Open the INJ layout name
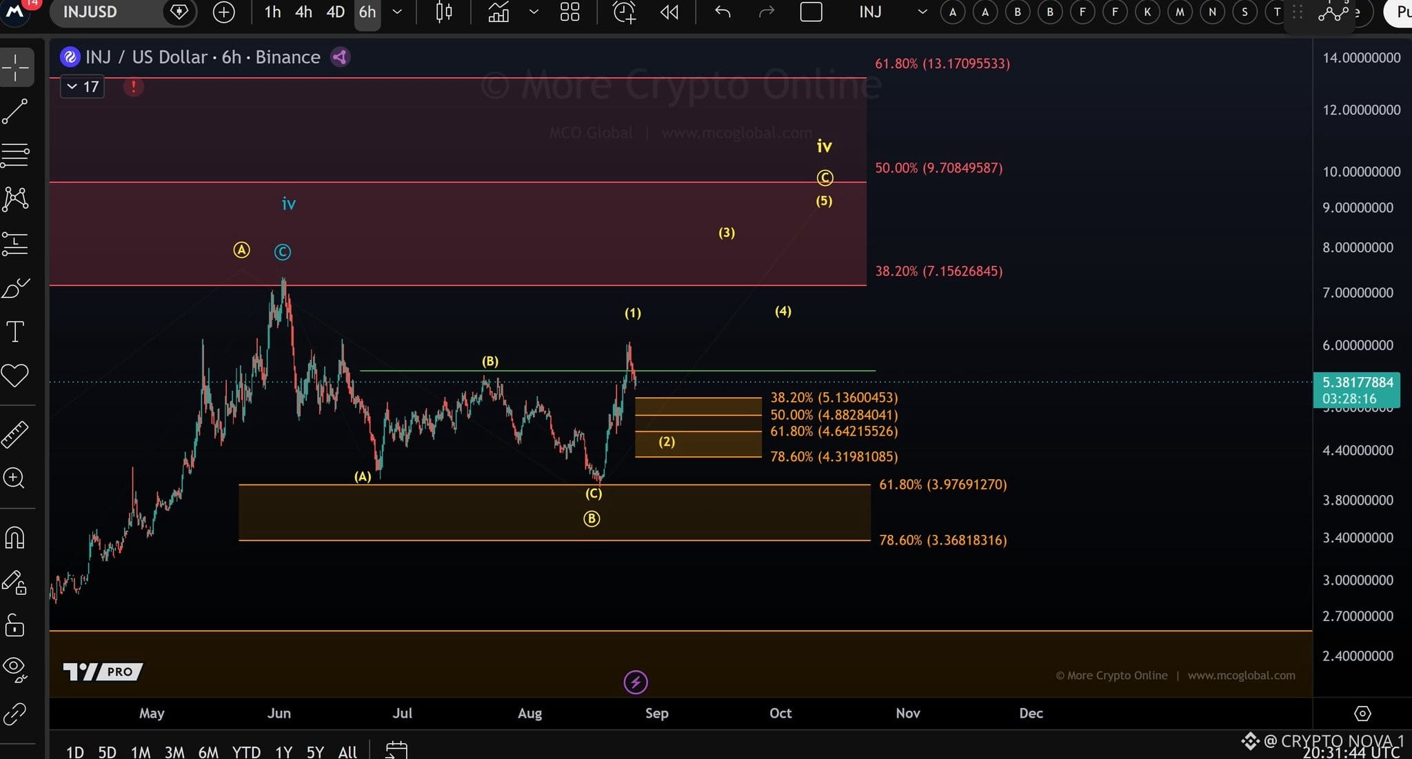This screenshot has height=759, width=1412. (870, 12)
